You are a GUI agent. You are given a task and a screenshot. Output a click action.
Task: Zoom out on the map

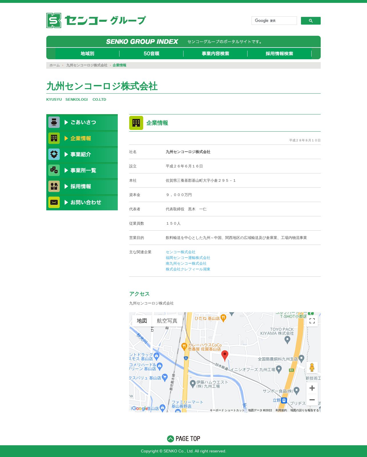(x=312, y=400)
